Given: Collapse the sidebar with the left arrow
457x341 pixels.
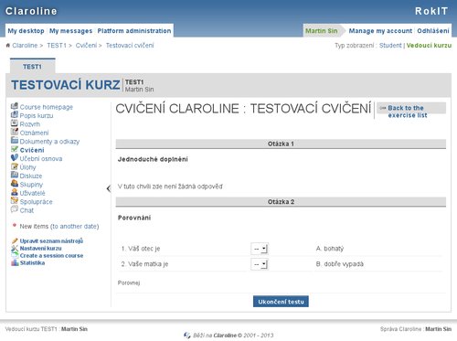Looking at the screenshot, I should 109,188.
